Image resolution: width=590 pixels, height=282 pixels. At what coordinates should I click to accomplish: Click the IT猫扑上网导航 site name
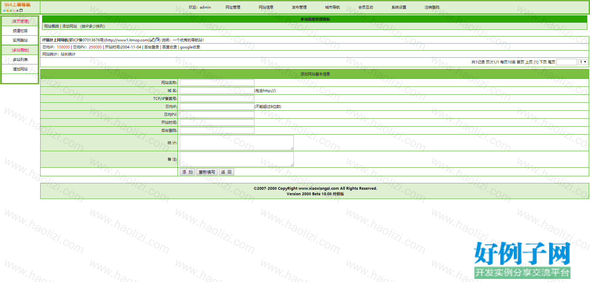point(55,40)
